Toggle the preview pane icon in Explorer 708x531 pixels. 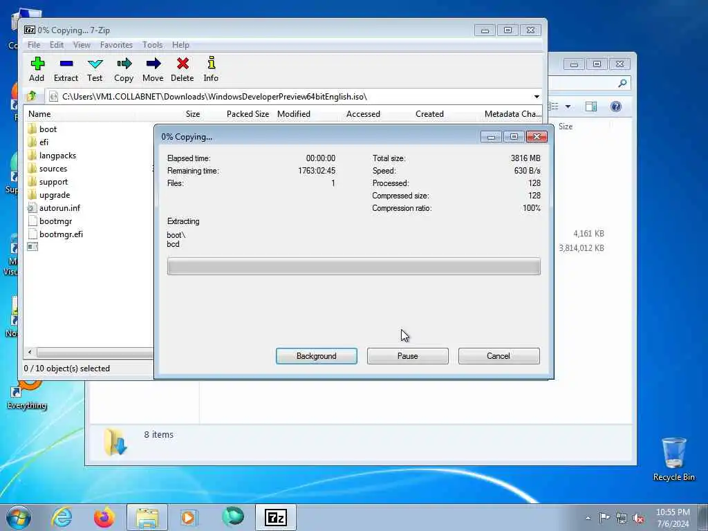point(591,106)
